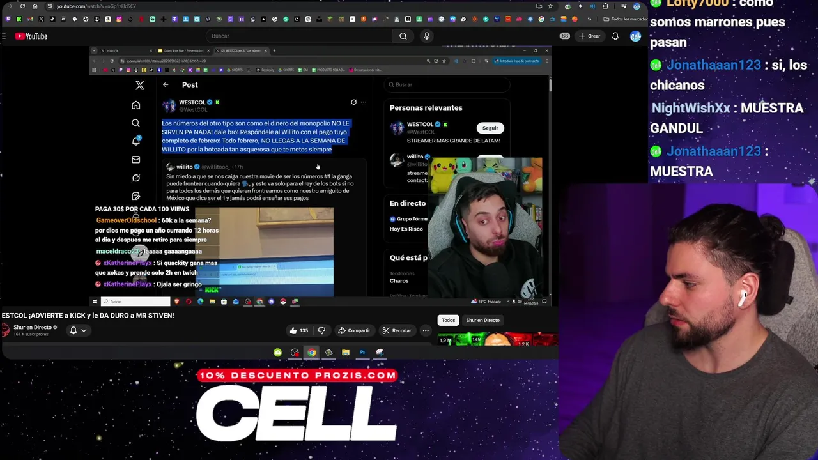
Task: Click Recortar to clip the video
Action: [x=397, y=330]
